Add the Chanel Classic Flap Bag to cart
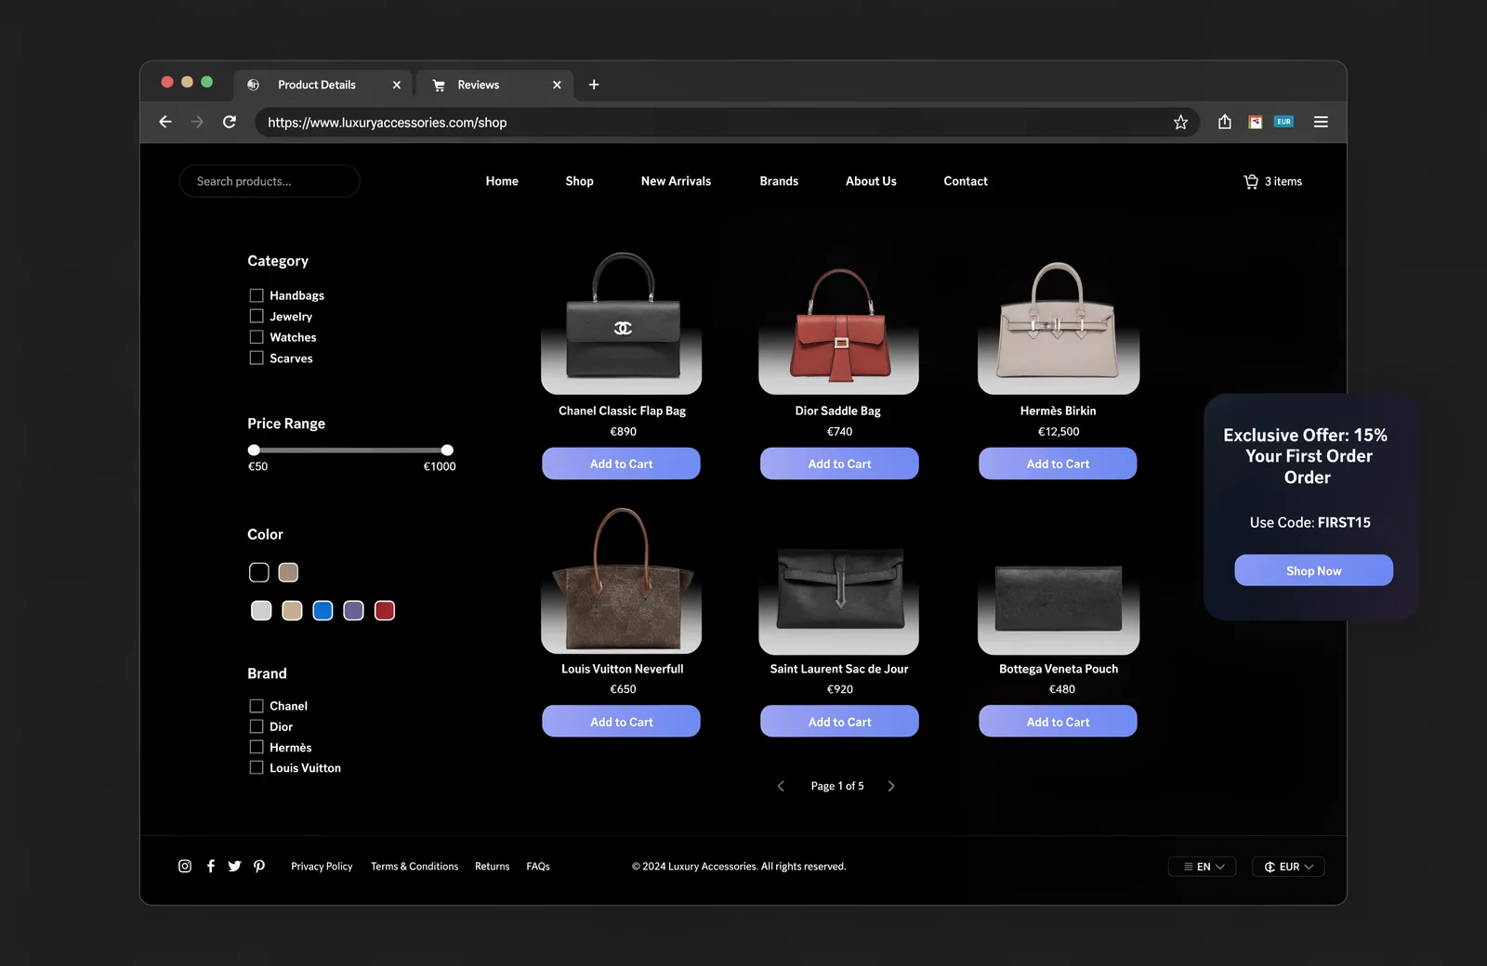The image size is (1487, 966). (621, 463)
